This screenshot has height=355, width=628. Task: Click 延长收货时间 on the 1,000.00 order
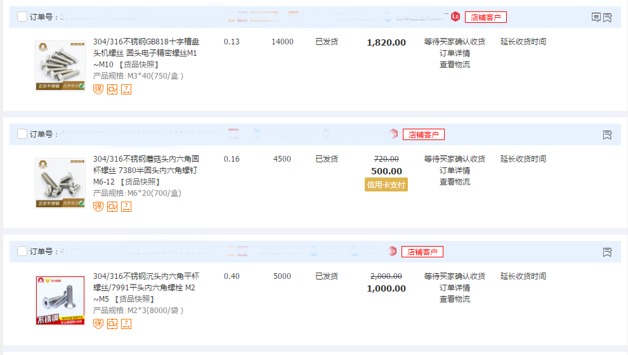tap(523, 276)
